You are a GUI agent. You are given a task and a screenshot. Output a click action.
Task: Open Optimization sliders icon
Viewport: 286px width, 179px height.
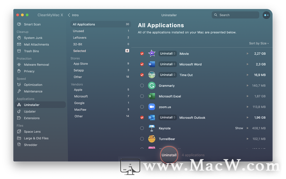pos(19,85)
